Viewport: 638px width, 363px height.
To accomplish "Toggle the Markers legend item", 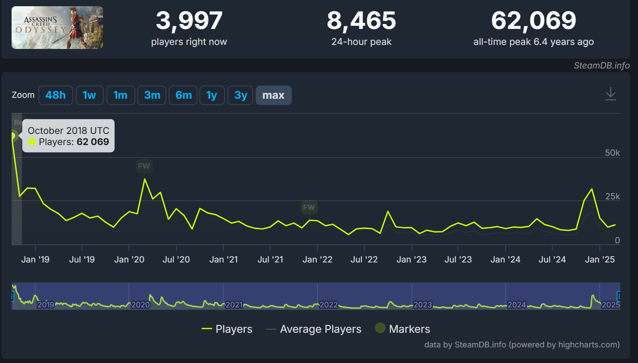I will 402,329.
